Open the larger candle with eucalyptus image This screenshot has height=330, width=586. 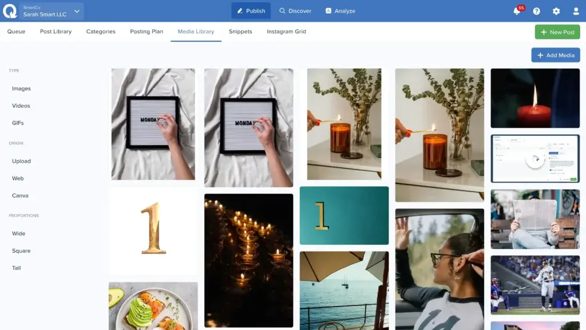point(439,135)
